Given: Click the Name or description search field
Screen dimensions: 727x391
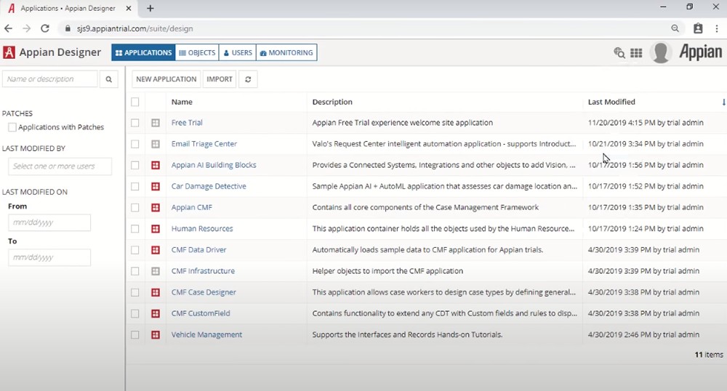Looking at the screenshot, I should pyautogui.click(x=50, y=79).
